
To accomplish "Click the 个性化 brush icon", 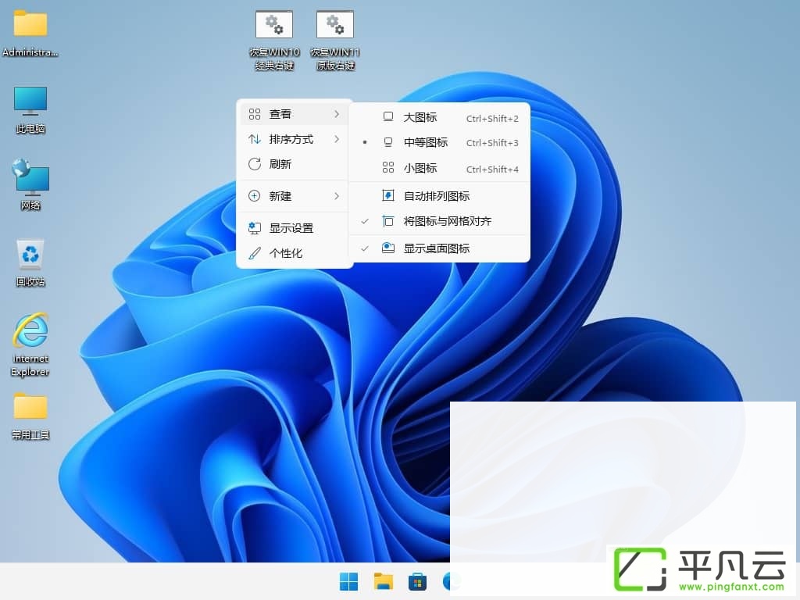I will (x=254, y=253).
